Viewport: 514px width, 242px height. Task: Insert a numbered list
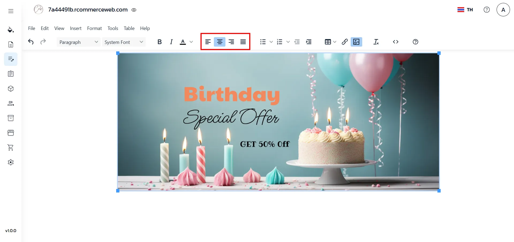click(279, 42)
